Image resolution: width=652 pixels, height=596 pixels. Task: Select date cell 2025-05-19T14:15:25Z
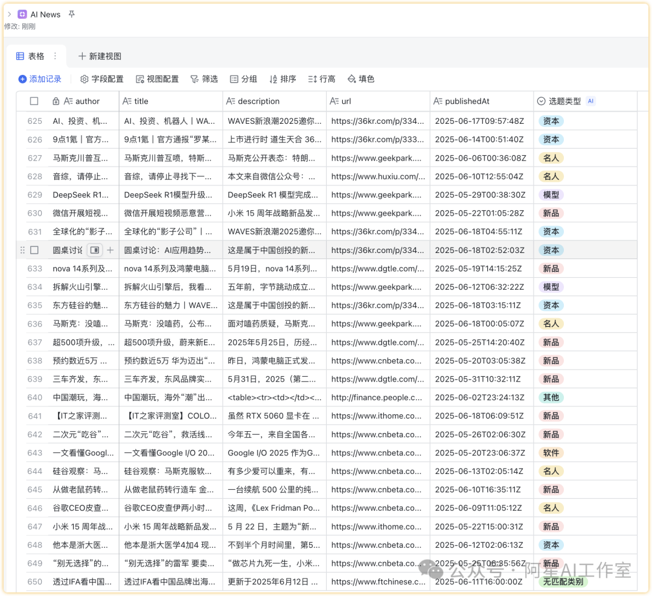click(482, 268)
